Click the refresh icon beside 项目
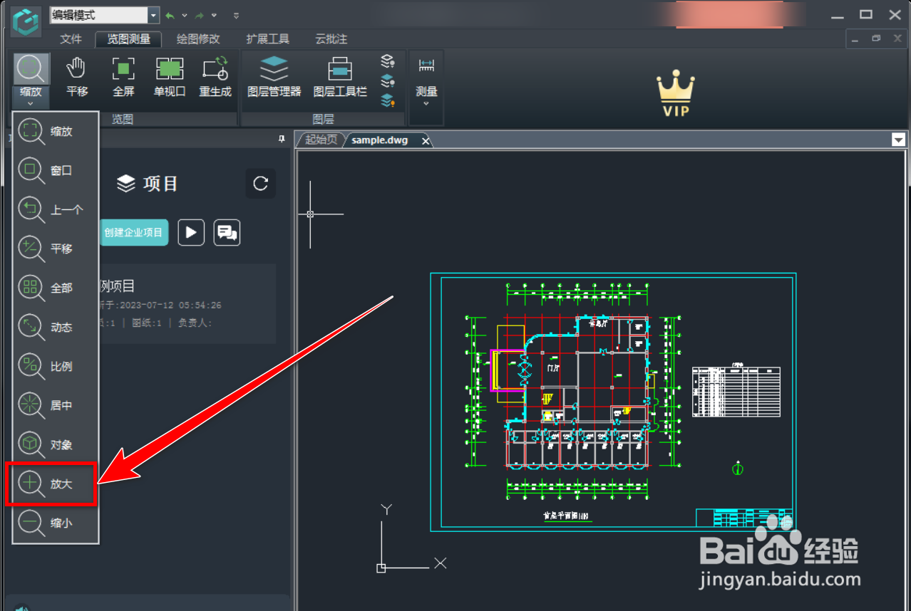The image size is (911, 611). 261,184
